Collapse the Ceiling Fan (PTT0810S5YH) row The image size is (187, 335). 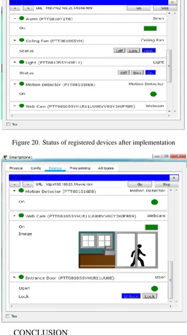click(x=15, y=41)
